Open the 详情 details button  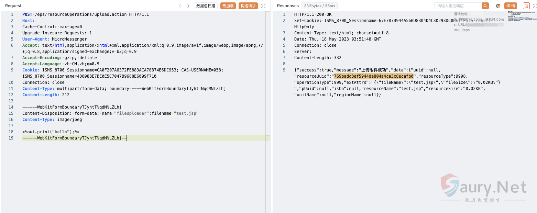tap(511, 6)
